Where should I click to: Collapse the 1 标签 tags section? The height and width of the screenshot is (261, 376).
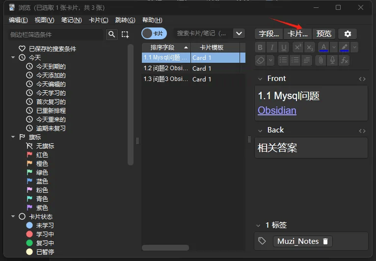click(x=258, y=226)
